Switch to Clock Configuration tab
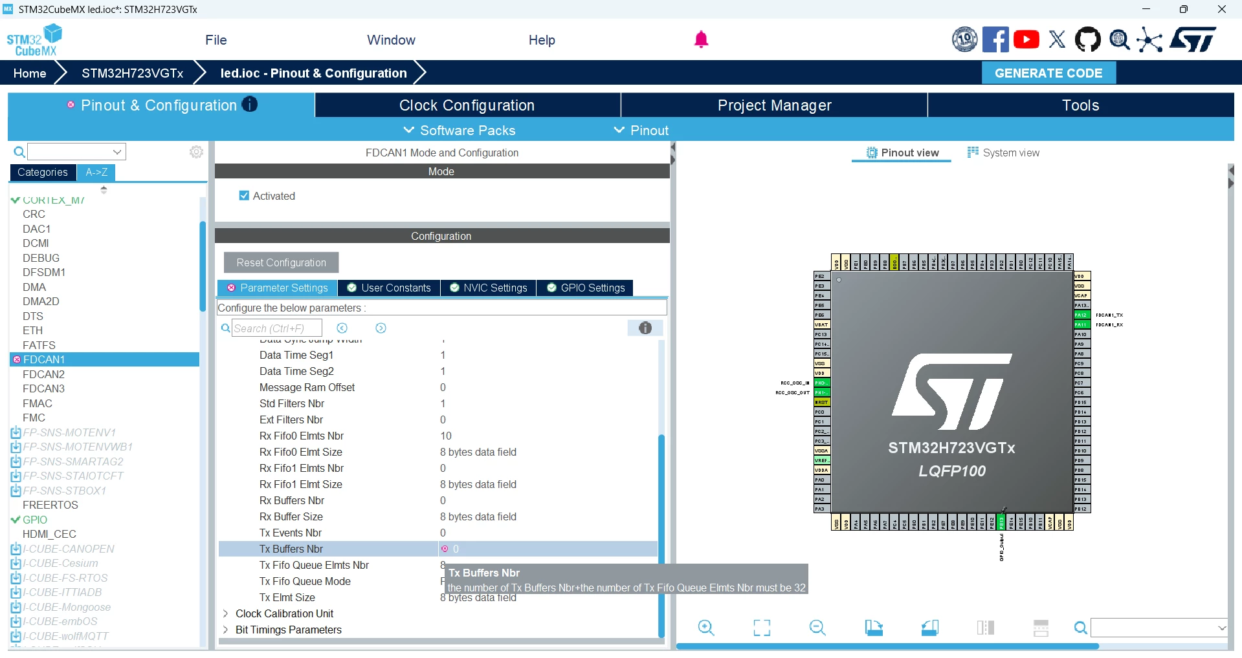The width and height of the screenshot is (1242, 658). 467,105
